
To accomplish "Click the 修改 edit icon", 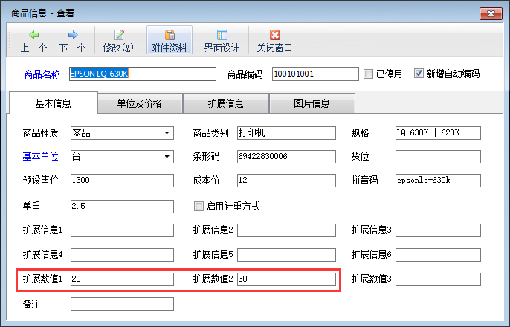I will coord(118,35).
